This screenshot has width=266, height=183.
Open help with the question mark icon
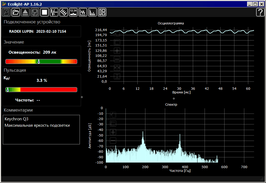(x=260, y=12)
